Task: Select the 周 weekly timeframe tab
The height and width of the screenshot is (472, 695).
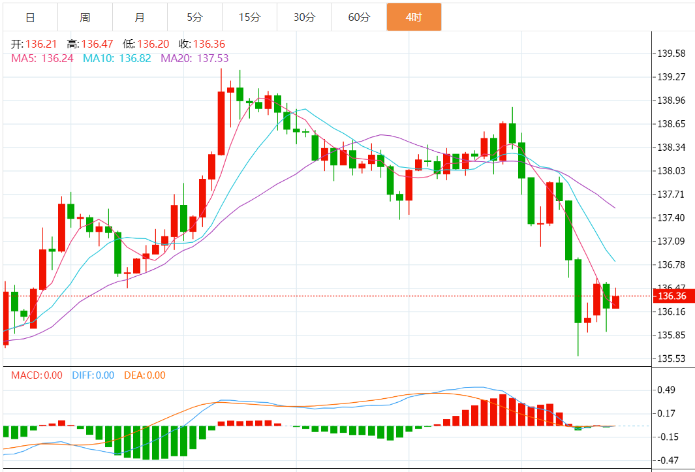Action: click(85, 18)
